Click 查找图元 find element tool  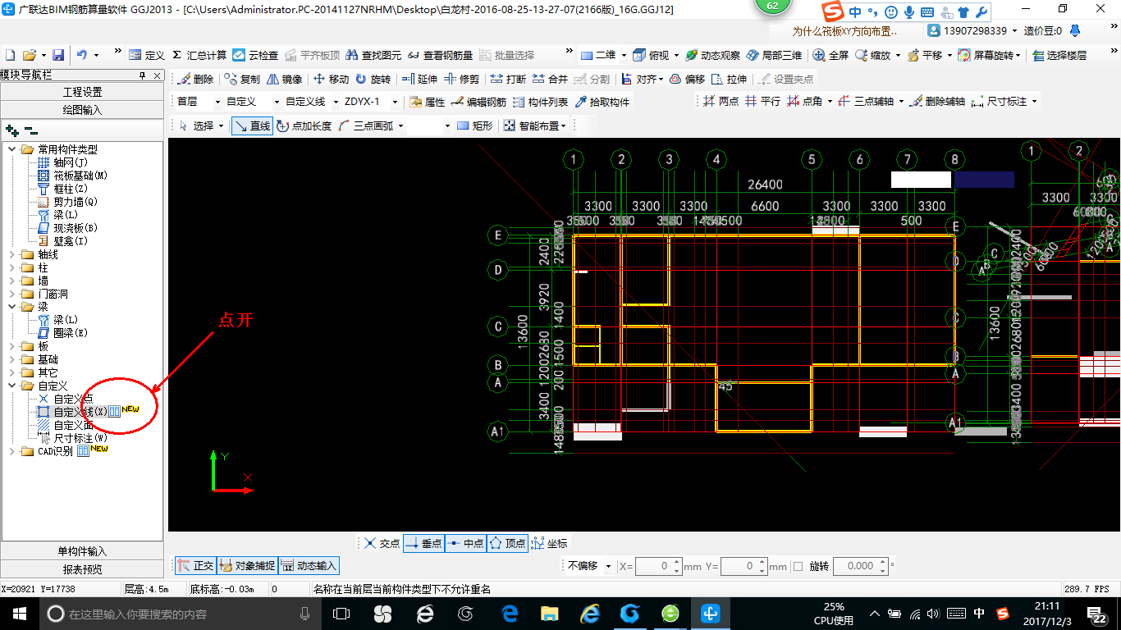coord(374,55)
